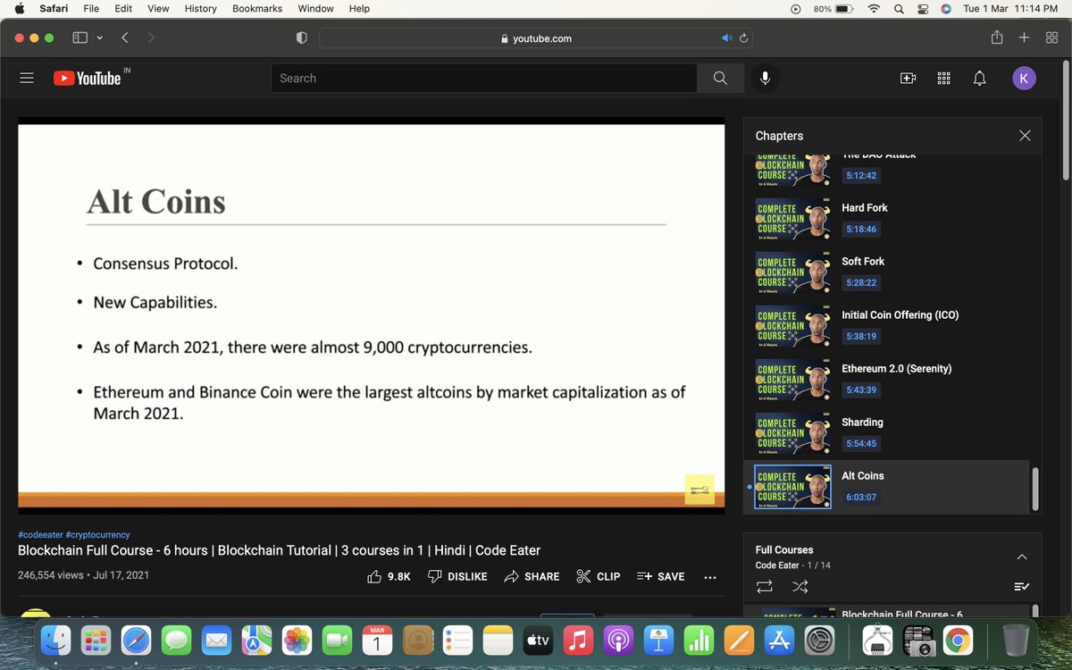Open the notifications bell
The width and height of the screenshot is (1072, 670).
tap(979, 79)
